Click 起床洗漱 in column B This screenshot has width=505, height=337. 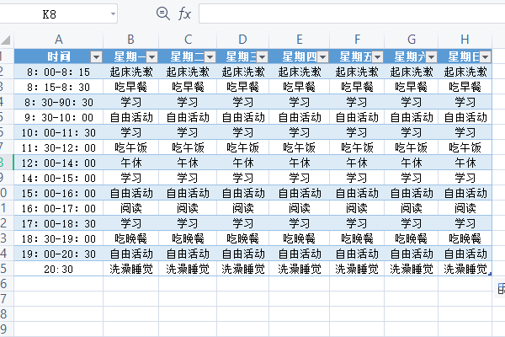[x=130, y=72]
